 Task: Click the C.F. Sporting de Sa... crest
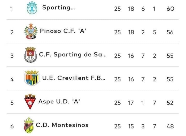coord(30,55)
